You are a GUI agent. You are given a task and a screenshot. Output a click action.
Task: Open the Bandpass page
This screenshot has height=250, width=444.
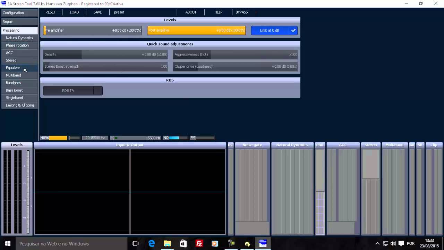[19, 83]
